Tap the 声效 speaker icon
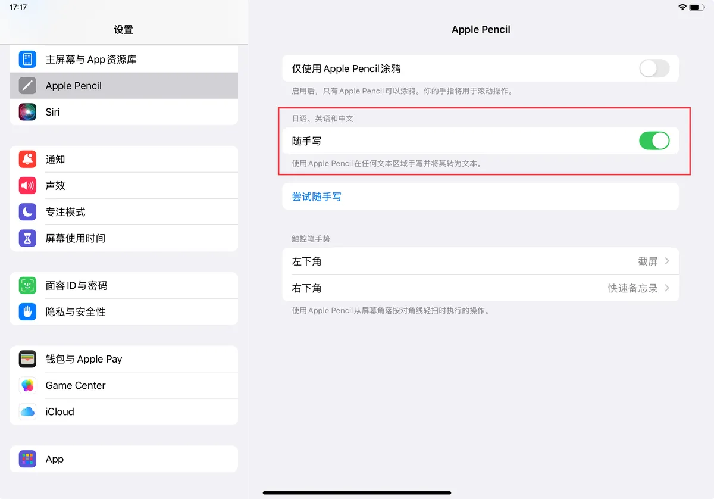Screen dimensions: 714x499 (27, 185)
